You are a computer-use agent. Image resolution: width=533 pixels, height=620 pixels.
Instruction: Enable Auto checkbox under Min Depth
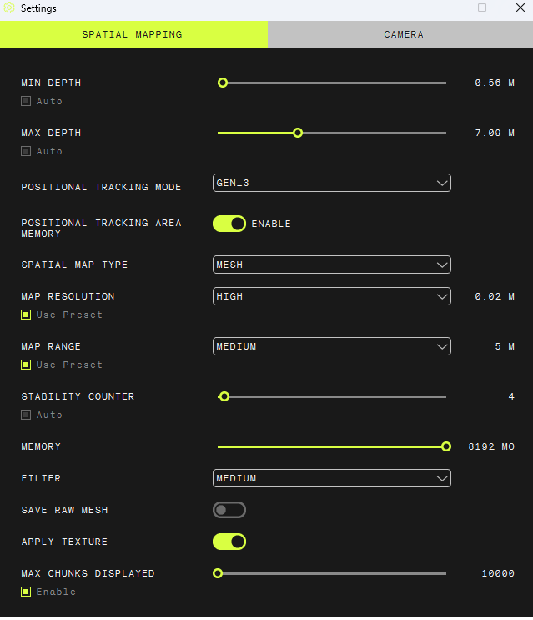pos(26,101)
